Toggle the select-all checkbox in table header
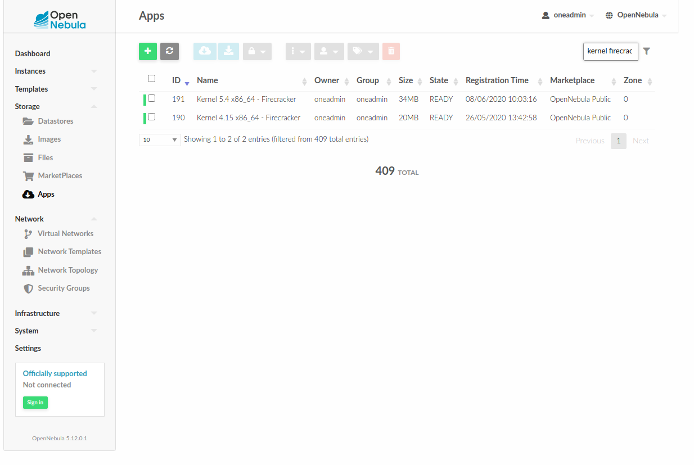The image size is (694, 465). click(151, 79)
